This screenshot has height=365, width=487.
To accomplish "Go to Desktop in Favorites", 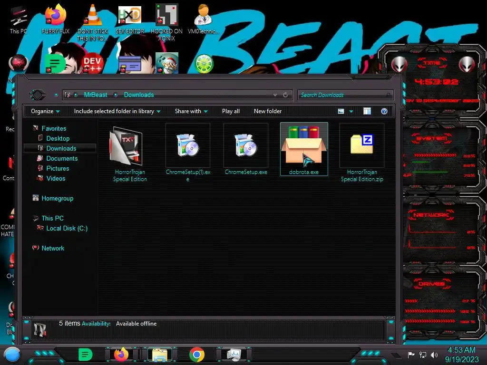I will pos(58,138).
